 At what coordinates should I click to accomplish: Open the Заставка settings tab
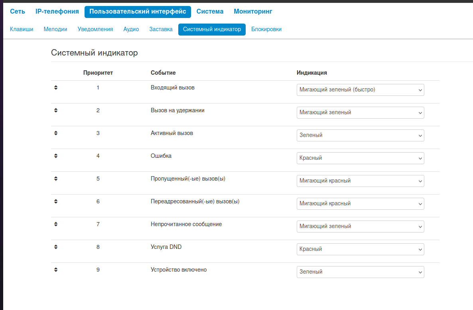[161, 29]
